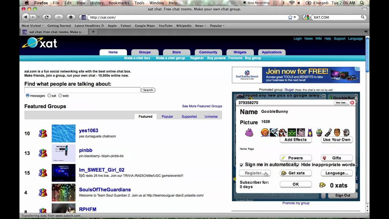Expand the Most Visited bookmarks dropdown

33,26
